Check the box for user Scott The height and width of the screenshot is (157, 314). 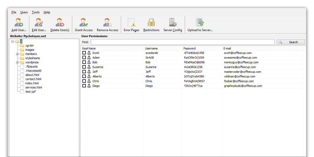(x=84, y=53)
